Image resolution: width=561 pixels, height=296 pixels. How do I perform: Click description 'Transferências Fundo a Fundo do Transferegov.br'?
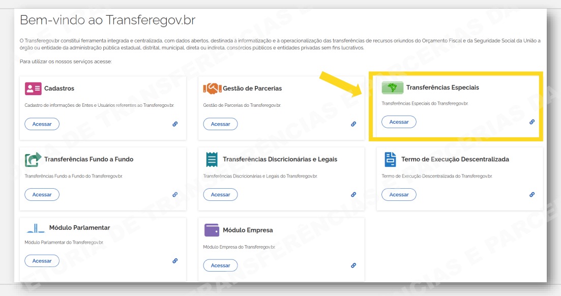(74, 176)
